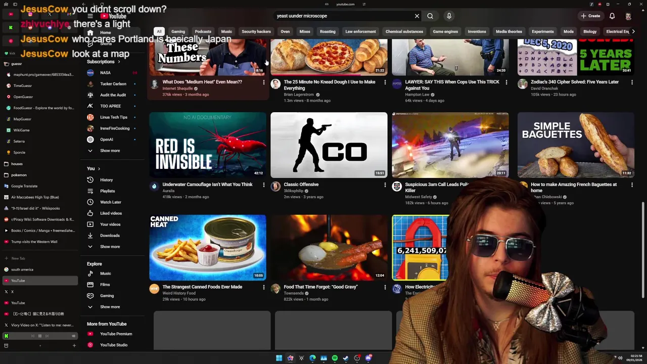This screenshot has height=364, width=647.
Task: Open YouTube Premium
Action: point(116,334)
